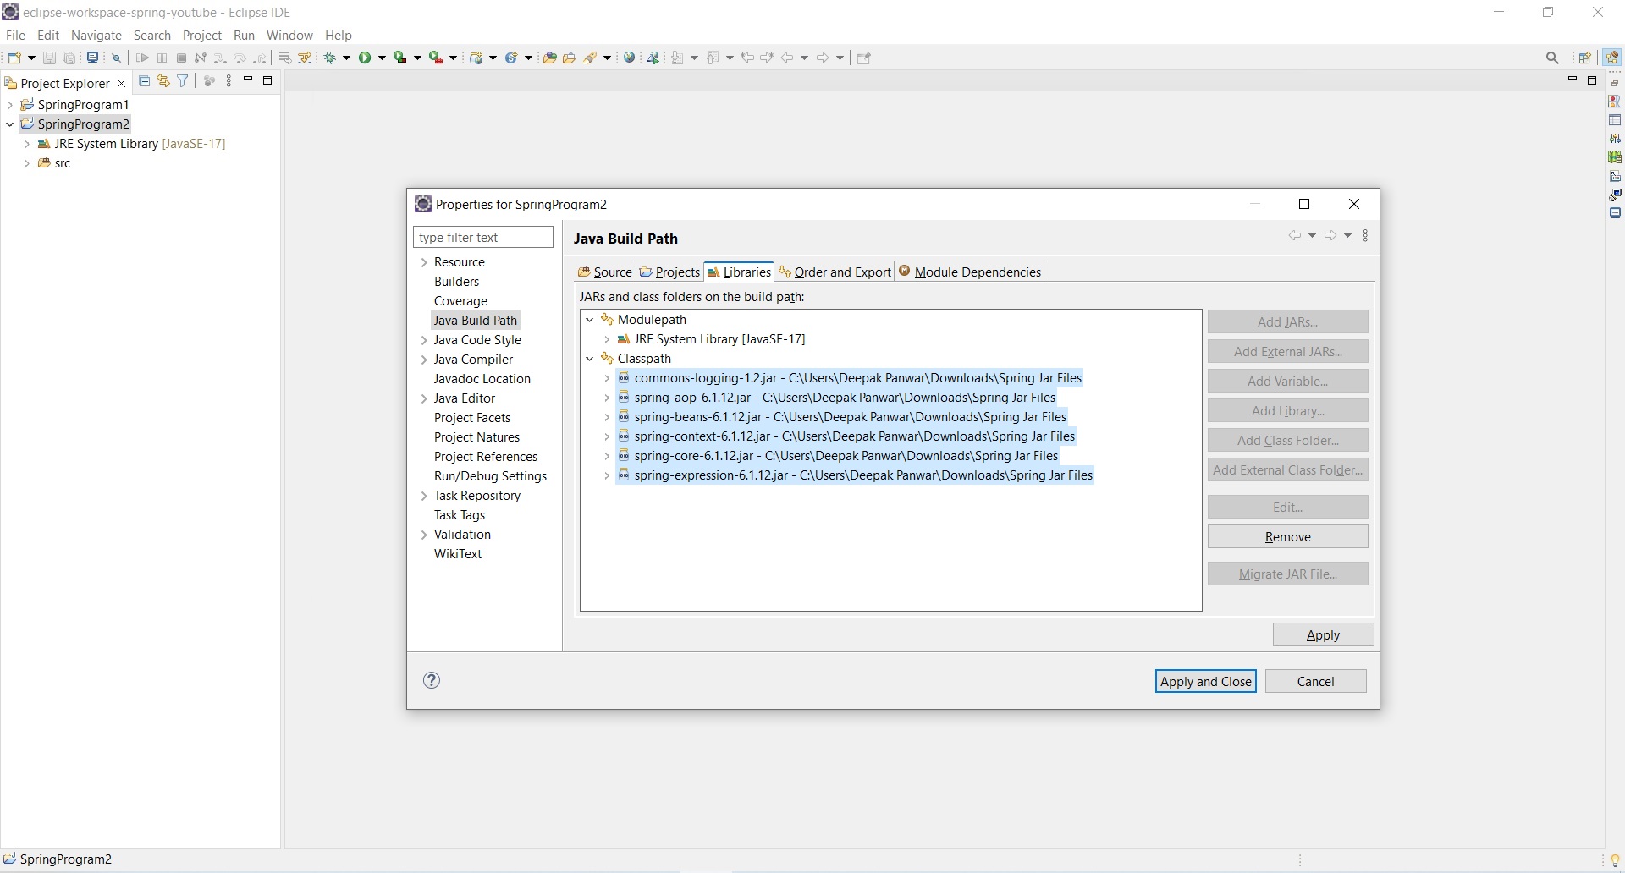Toggle Link with Editor in Project Explorer
Screen dimensions: 1625x873
(x=163, y=80)
